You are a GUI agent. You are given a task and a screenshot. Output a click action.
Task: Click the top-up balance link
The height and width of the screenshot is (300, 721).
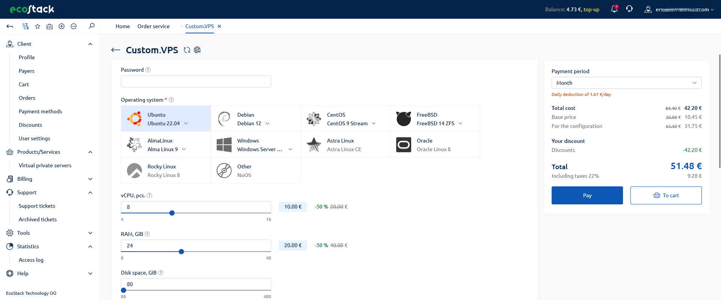[x=591, y=9]
